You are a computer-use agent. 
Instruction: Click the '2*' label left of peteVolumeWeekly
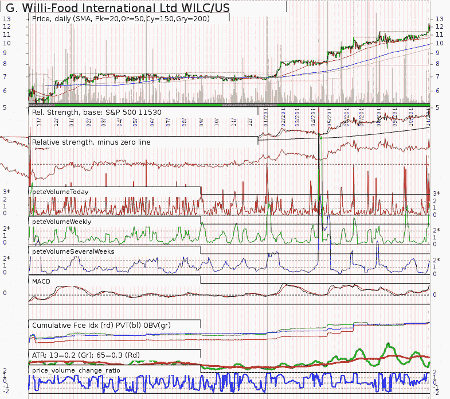(7, 228)
